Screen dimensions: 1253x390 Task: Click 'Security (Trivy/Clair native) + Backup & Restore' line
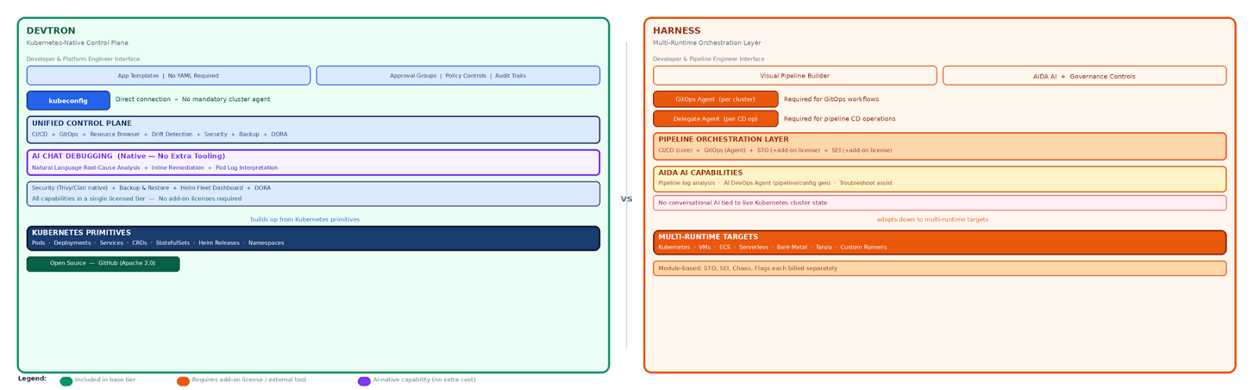tap(151, 188)
